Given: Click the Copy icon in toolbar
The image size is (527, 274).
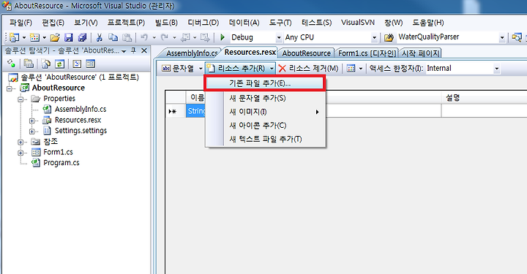Looking at the screenshot, I should 113,37.
